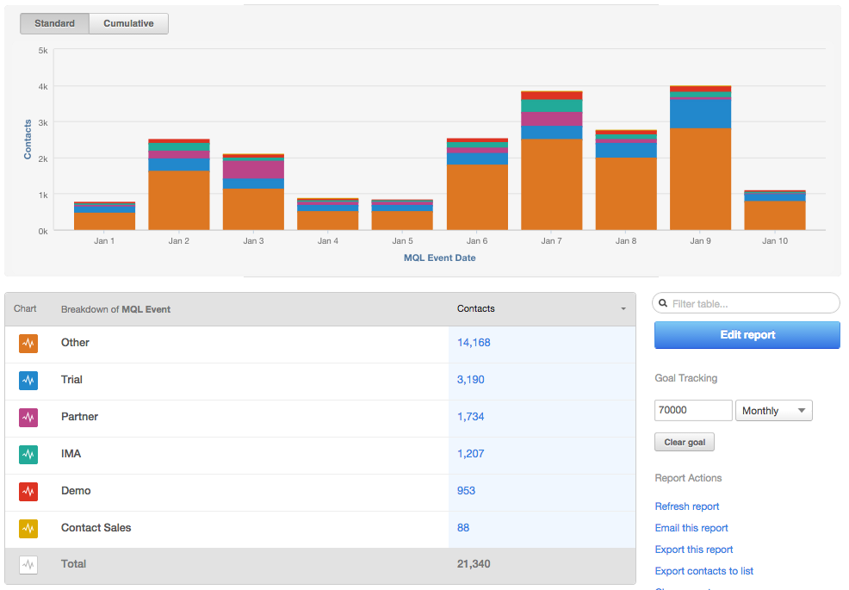
Task: Click the purple Partner chart icon
Action: click(28, 418)
